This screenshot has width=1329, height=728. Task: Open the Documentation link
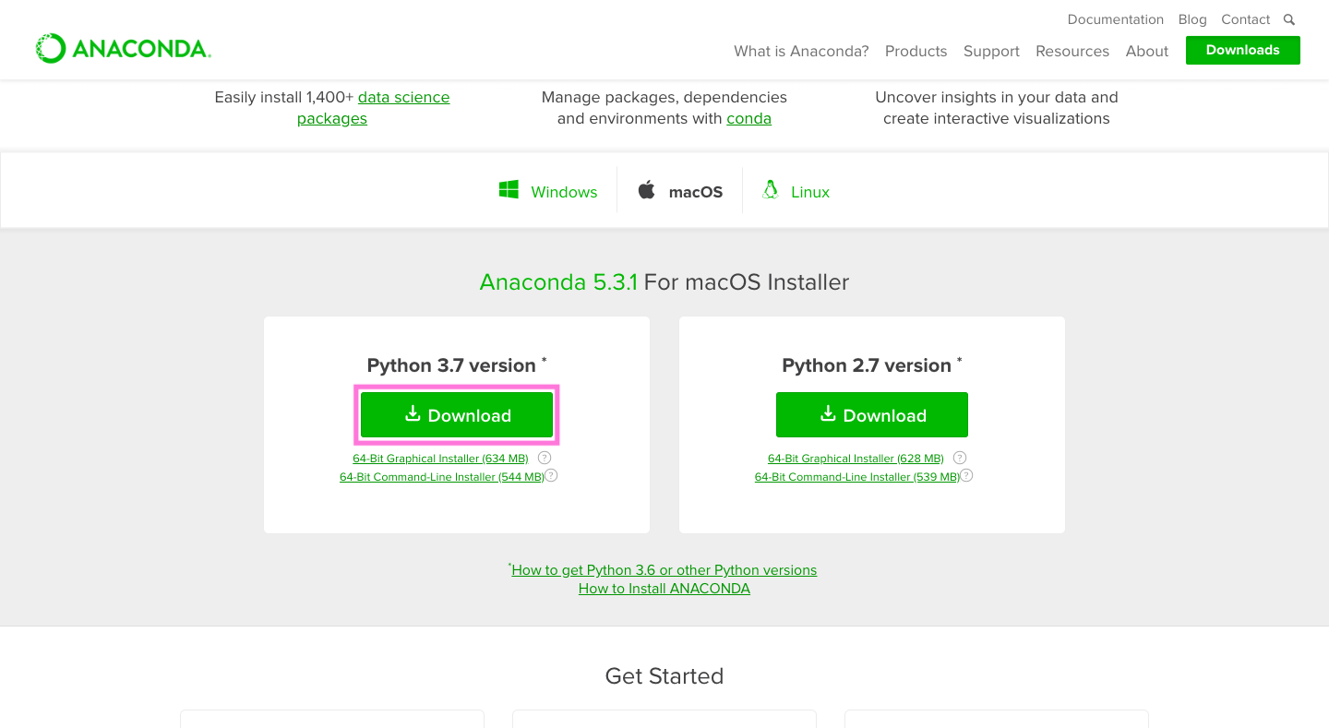click(1115, 19)
